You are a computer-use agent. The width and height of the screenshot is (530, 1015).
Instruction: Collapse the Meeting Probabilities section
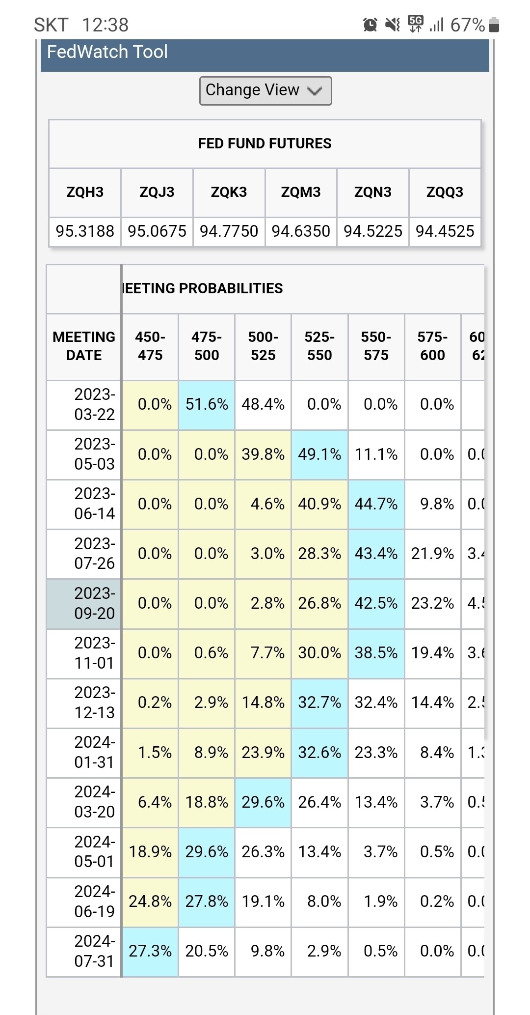tap(202, 289)
